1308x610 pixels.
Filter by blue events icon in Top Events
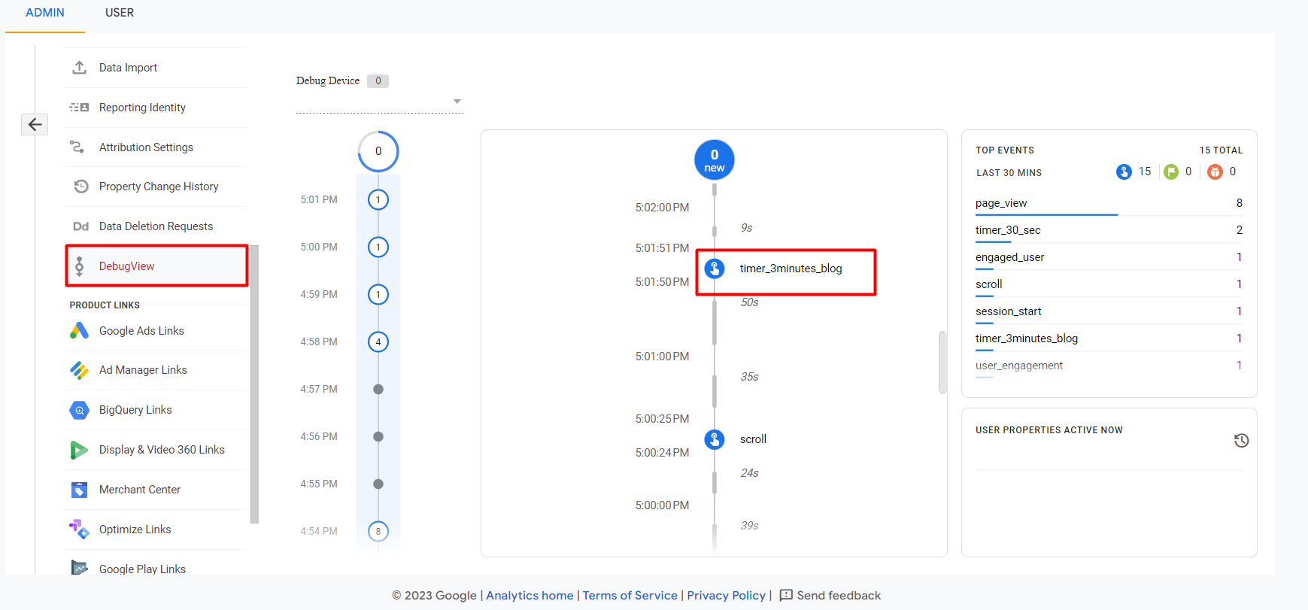(x=1124, y=172)
